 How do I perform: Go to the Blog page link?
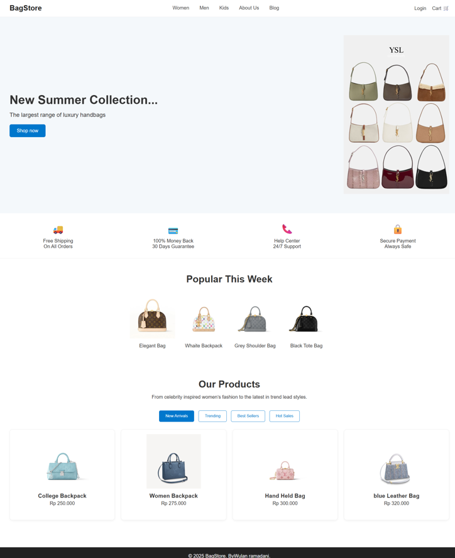click(274, 8)
